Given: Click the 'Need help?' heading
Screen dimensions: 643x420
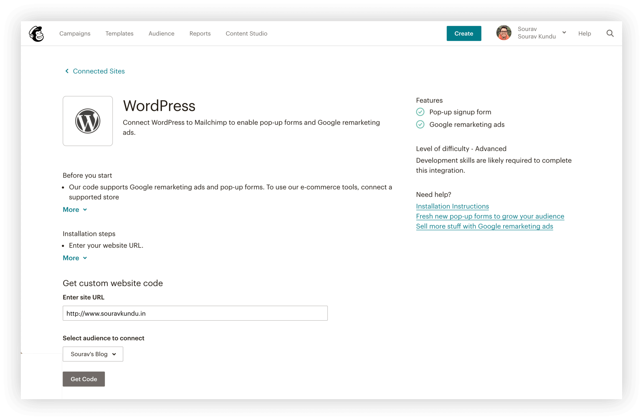Looking at the screenshot, I should click(433, 194).
